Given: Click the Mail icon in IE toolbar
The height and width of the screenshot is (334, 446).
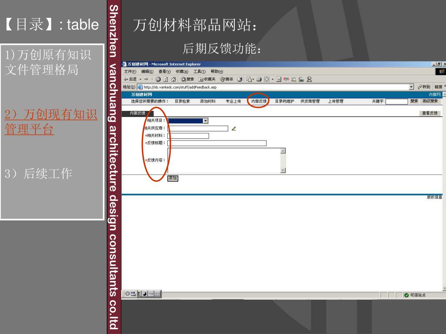Looking at the screenshot, I should tap(250, 79).
